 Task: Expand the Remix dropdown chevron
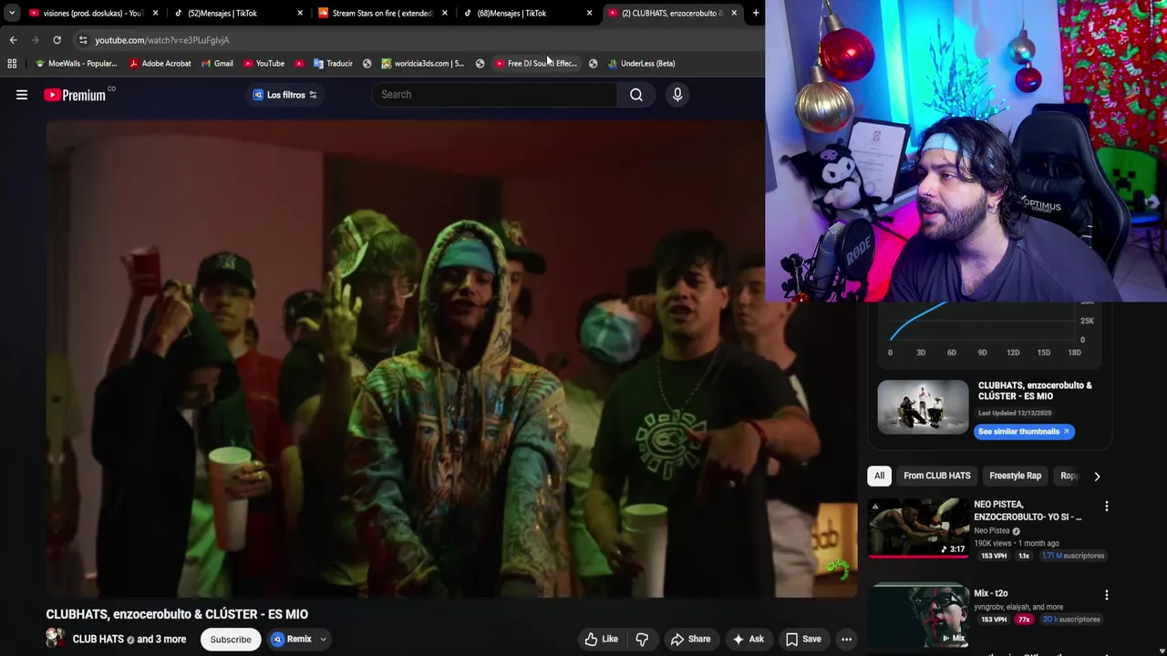(323, 639)
